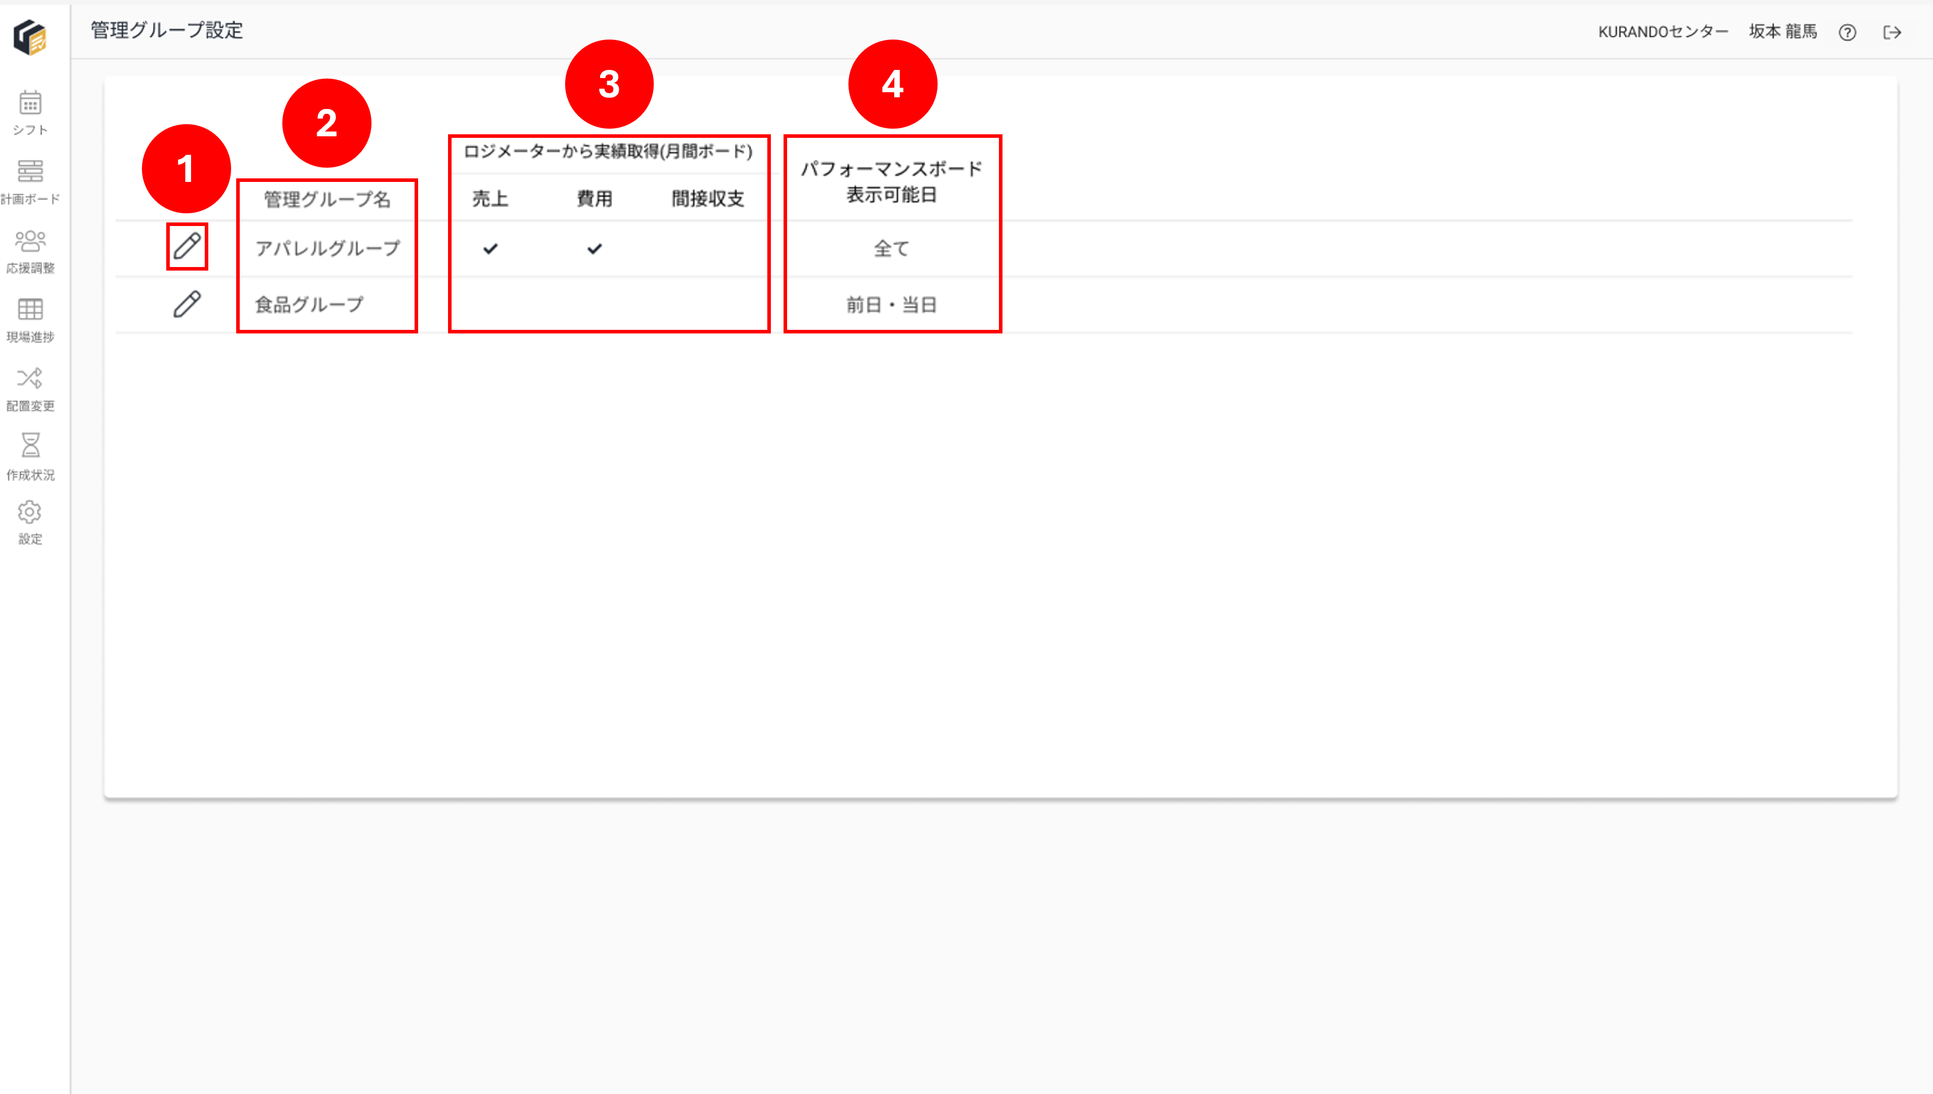Edit the 食品グループ row with pencil icon

[x=187, y=305]
